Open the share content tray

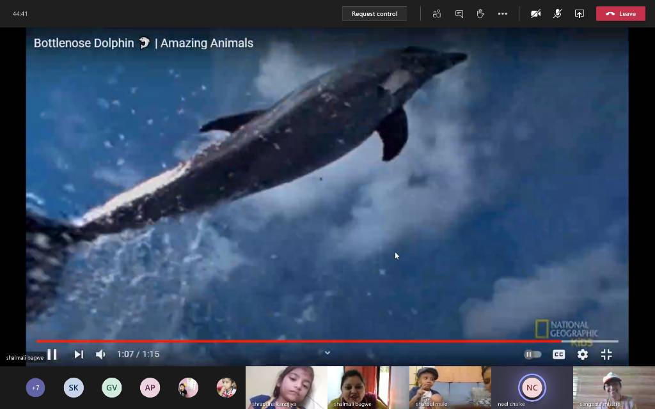579,14
